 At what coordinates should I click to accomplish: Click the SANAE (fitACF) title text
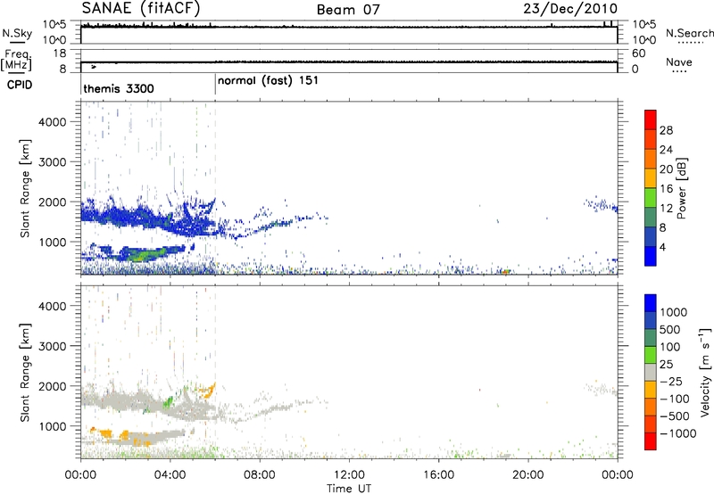tap(141, 8)
